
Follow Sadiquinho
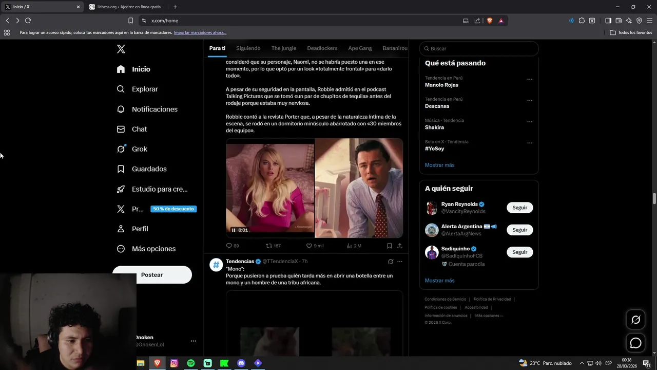point(519,252)
